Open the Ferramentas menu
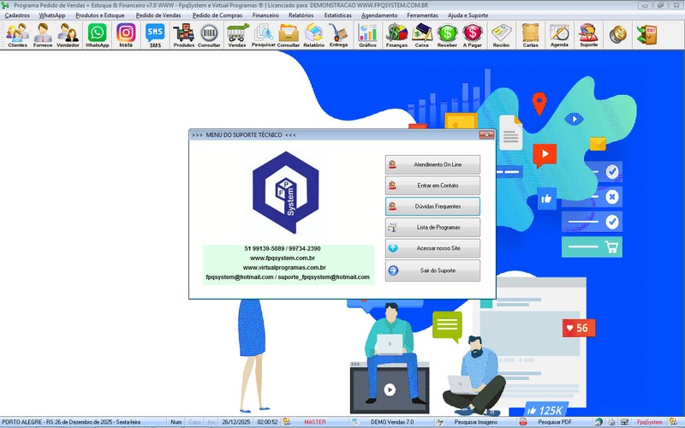This screenshot has width=685, height=428. (422, 15)
